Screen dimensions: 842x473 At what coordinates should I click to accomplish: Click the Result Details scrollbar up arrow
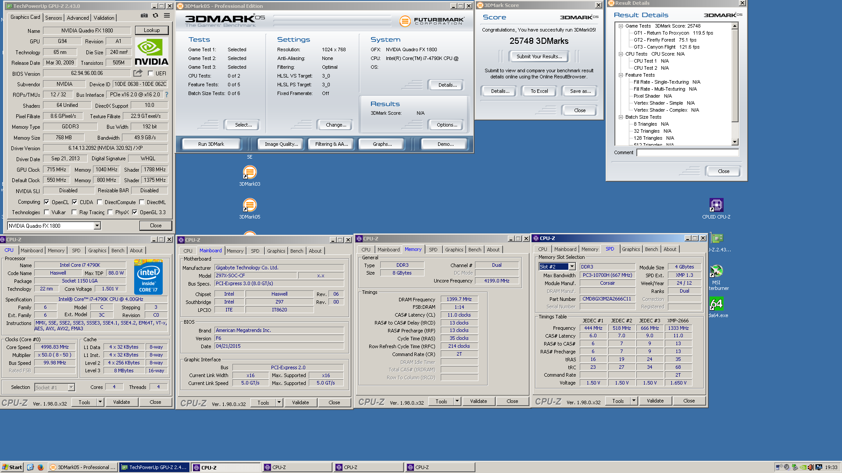click(735, 26)
